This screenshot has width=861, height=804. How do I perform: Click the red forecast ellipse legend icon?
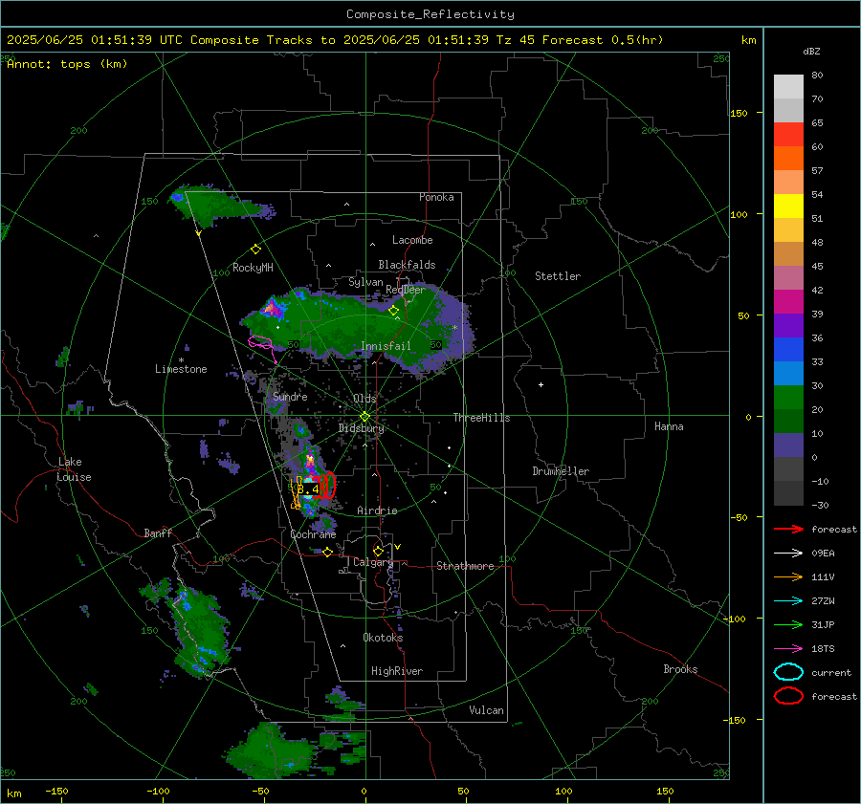(x=788, y=696)
